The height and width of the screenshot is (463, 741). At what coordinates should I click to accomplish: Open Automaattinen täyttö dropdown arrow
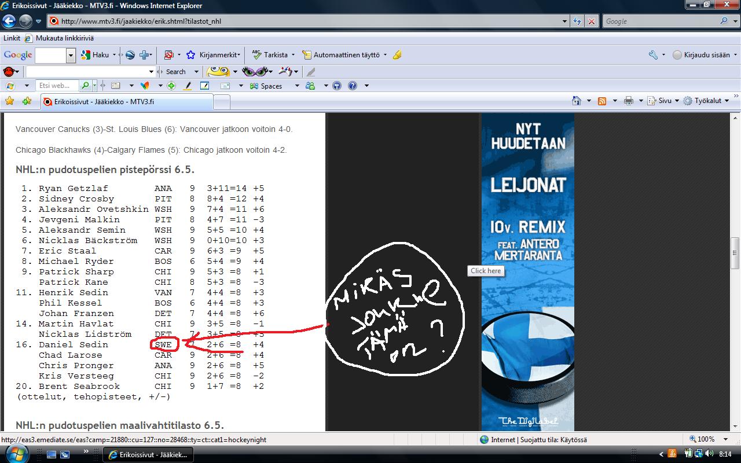tap(384, 55)
